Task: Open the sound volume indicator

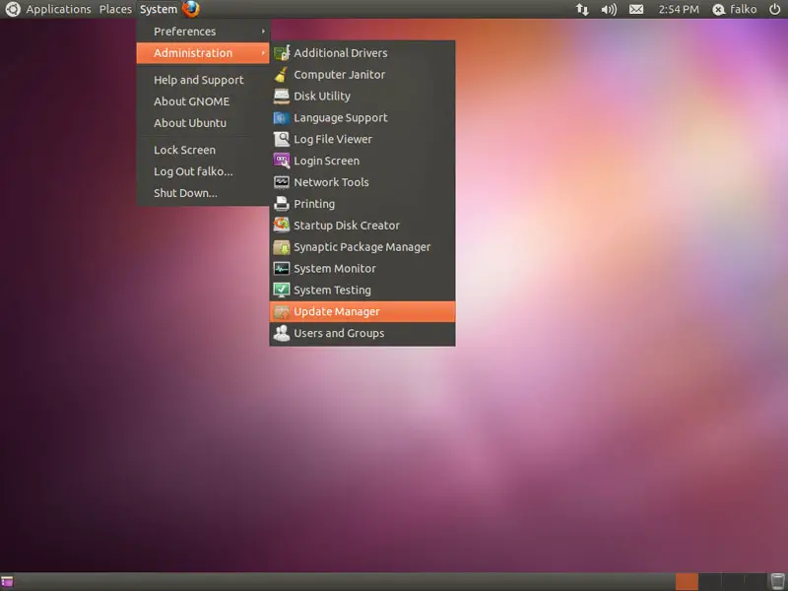Action: coord(609,10)
